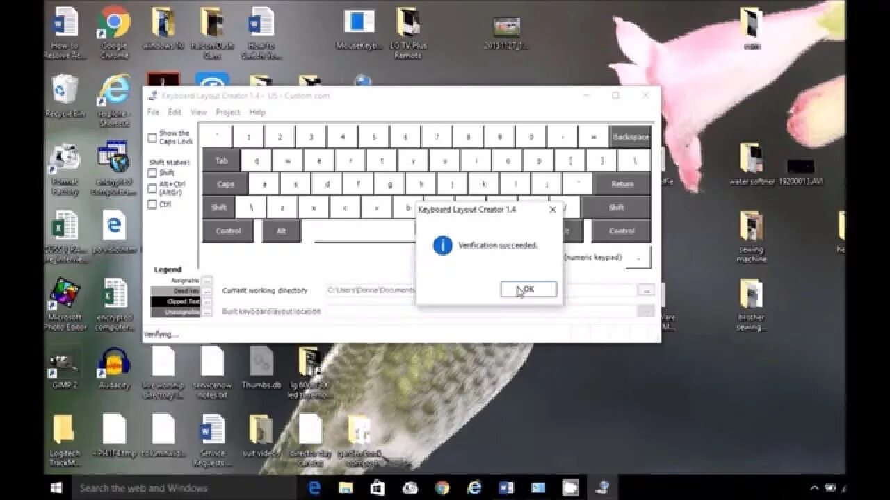This screenshot has width=890, height=500.
Task: Select the Alt key on the layout
Action: tap(281, 231)
